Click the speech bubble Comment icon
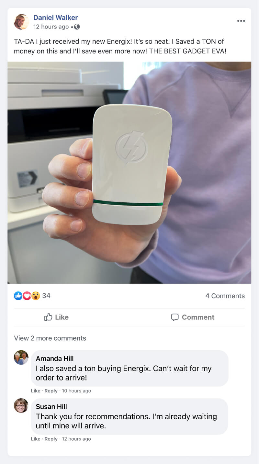This screenshot has height=464, width=259. (175, 317)
